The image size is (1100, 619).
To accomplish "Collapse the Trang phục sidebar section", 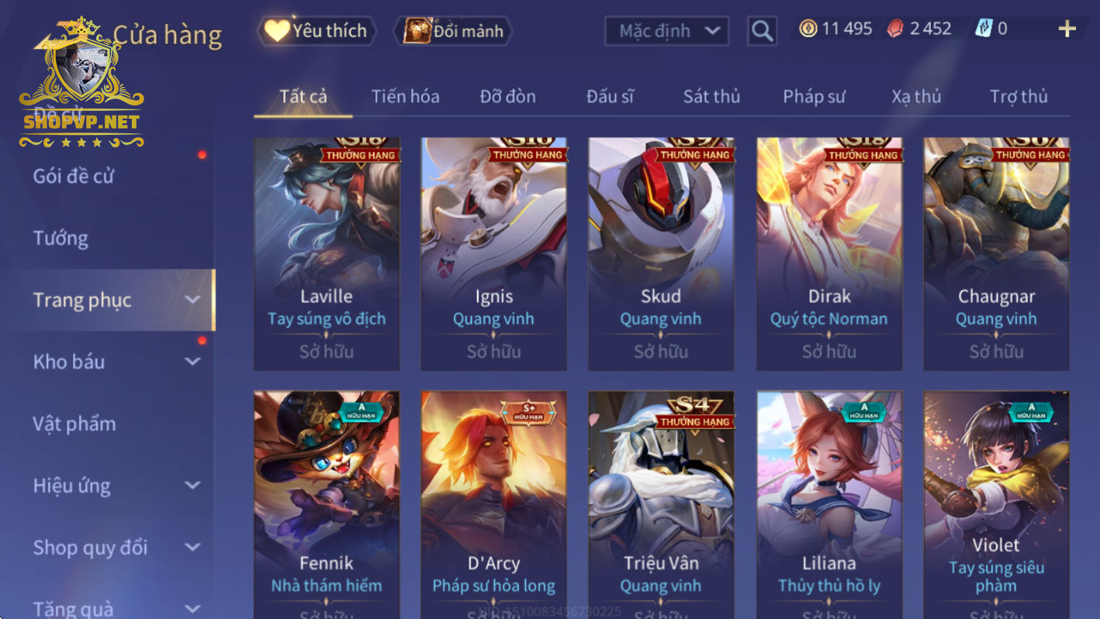I will [192, 300].
